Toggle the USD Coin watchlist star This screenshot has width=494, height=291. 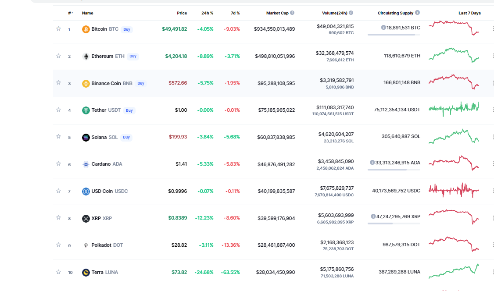click(x=58, y=191)
